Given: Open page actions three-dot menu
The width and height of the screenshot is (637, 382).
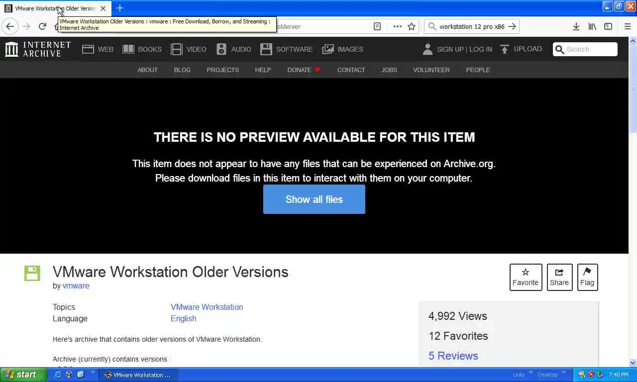Looking at the screenshot, I should (x=397, y=26).
